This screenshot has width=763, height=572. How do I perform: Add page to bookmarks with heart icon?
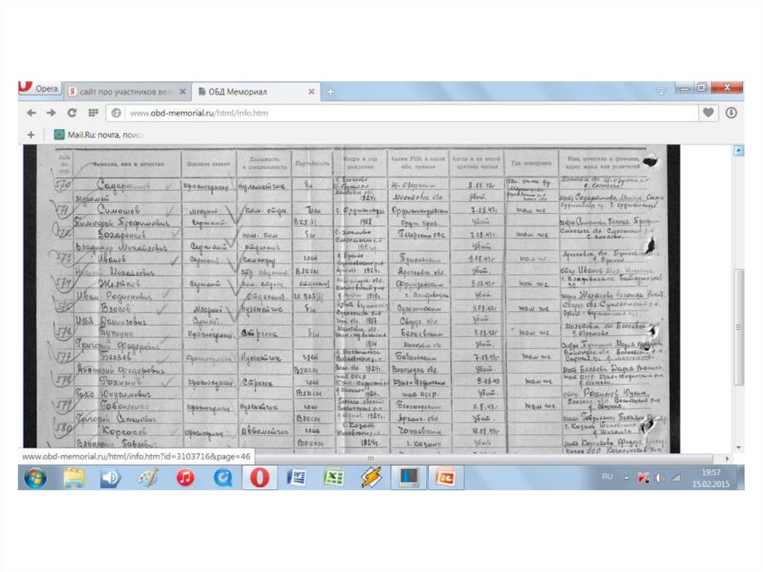707,113
